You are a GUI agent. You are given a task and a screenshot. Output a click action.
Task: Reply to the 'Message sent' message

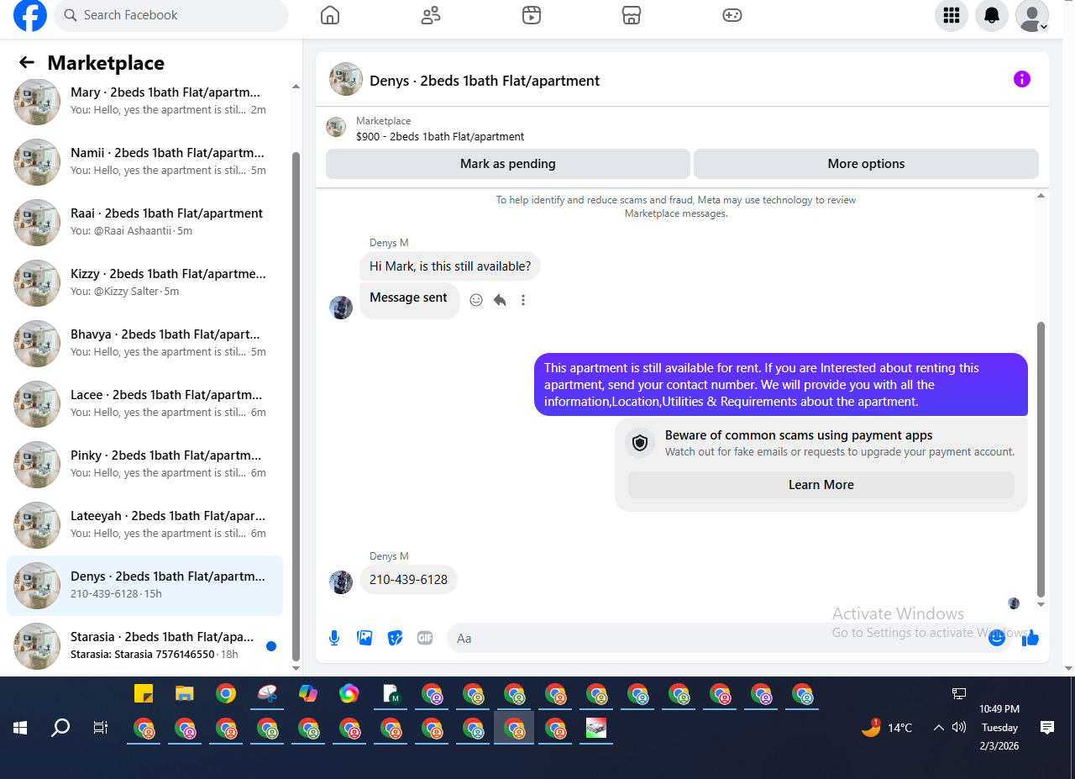click(x=500, y=300)
